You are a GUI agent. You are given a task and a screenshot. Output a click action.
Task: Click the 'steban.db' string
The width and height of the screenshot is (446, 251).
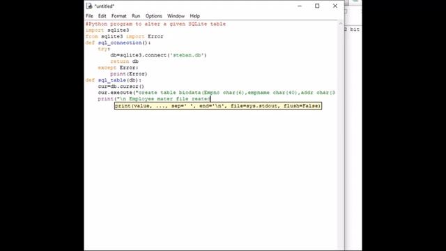[x=188, y=55]
